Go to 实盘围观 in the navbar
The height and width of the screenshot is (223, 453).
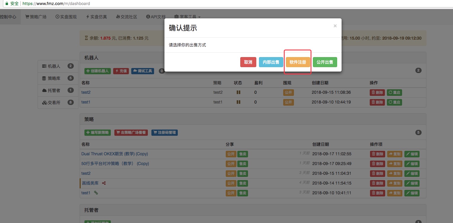66,17
